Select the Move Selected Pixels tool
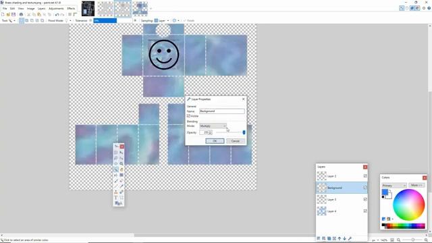Viewport: 432px width, 243px height. pyautogui.click(x=122, y=153)
